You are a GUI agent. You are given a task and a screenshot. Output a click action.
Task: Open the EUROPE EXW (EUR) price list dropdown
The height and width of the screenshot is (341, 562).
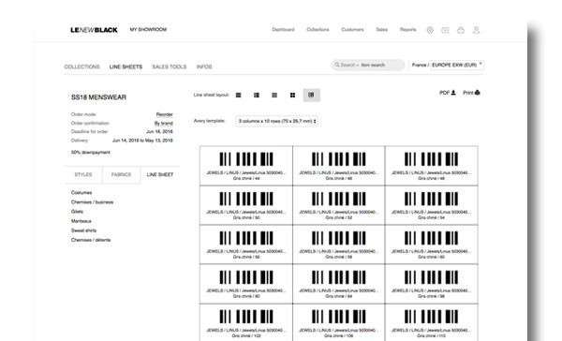tap(457, 65)
